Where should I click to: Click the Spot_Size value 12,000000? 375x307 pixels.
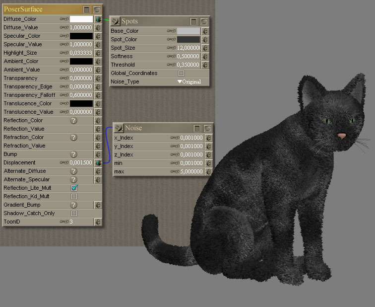point(188,48)
